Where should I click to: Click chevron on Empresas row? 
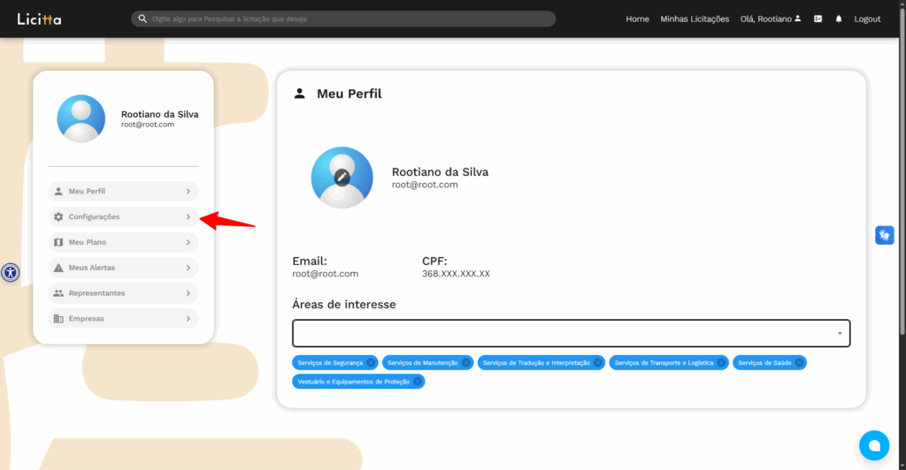188,318
